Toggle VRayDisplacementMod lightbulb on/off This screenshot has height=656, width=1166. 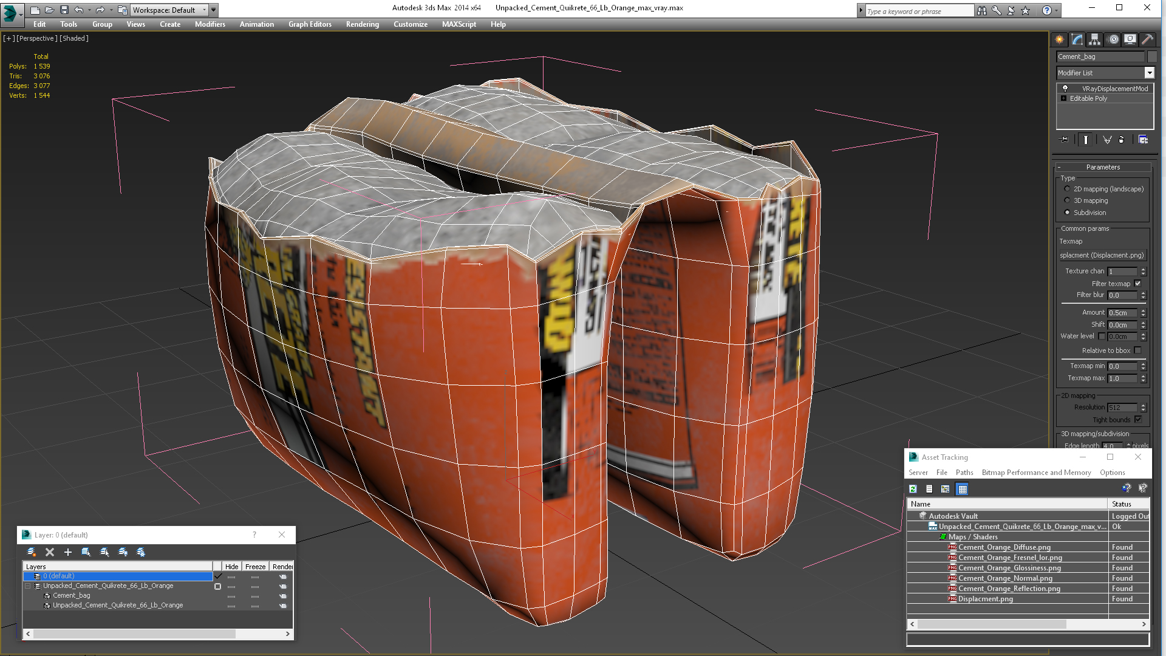(1065, 89)
